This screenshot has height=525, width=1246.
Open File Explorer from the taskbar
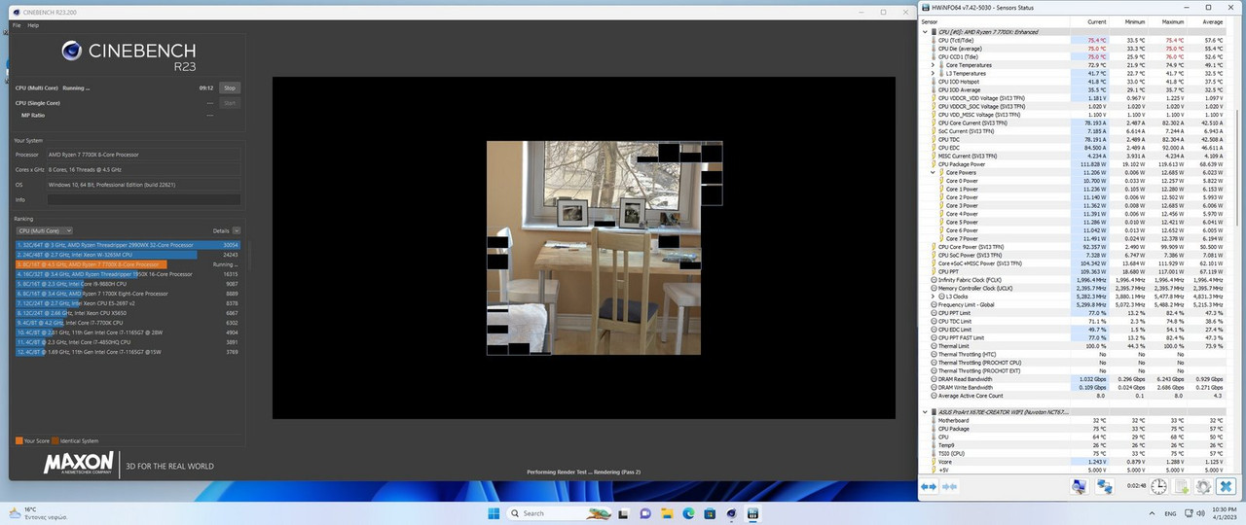tap(667, 512)
